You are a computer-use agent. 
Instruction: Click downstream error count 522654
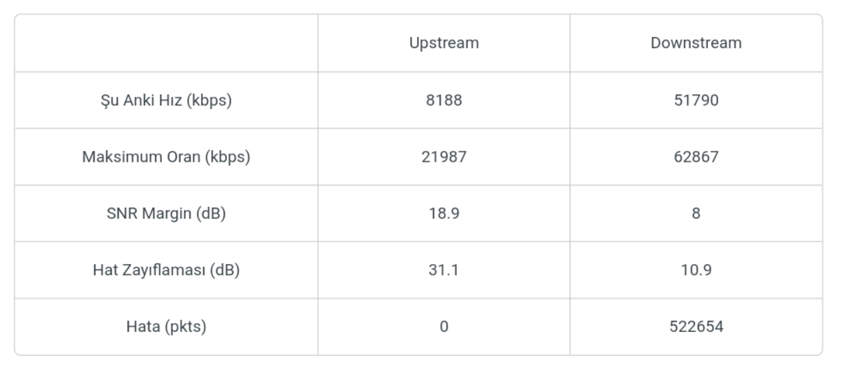click(x=695, y=327)
